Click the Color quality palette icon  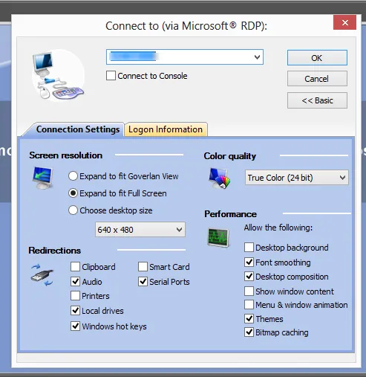tap(219, 178)
